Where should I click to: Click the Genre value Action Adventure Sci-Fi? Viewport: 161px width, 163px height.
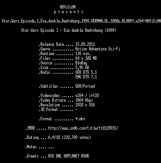98,49
